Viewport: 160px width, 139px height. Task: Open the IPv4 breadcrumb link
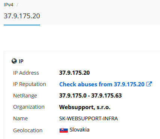coord(9,5)
